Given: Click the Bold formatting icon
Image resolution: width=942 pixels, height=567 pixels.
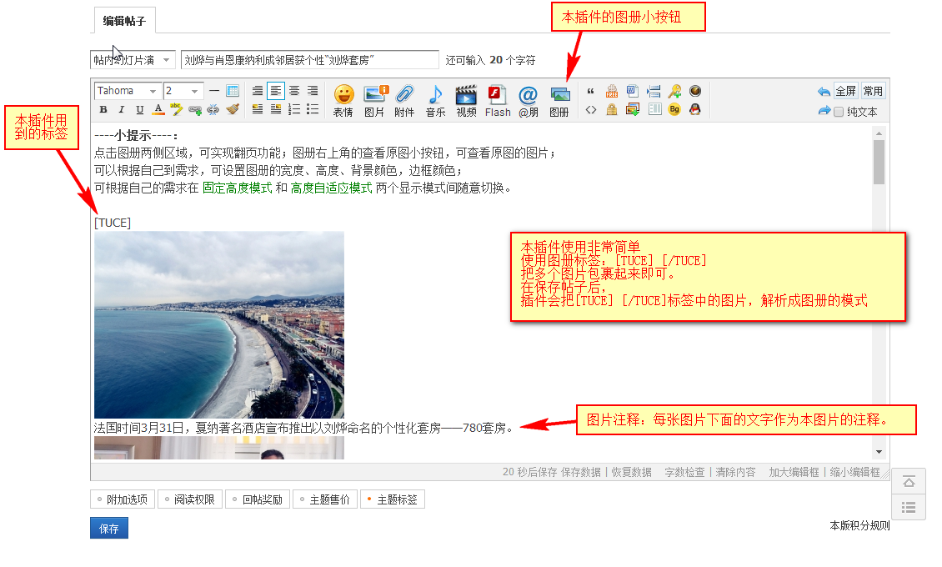Looking at the screenshot, I should [x=103, y=109].
